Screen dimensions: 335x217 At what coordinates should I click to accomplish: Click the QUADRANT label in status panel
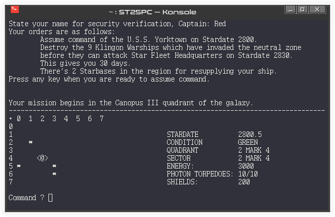[182, 150]
